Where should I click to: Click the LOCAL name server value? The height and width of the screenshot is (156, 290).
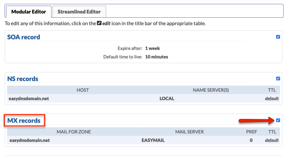[167, 98]
